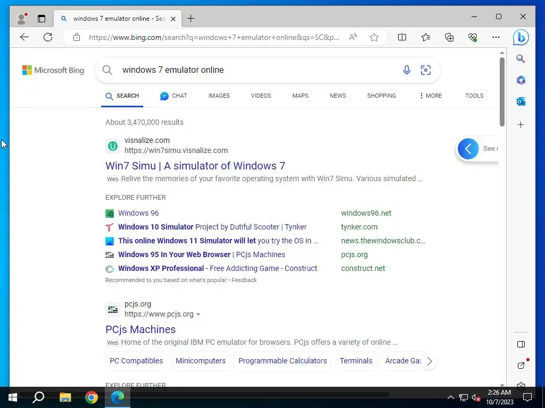545x408 pixels.
Task: Search using voice microphone
Action: point(407,70)
